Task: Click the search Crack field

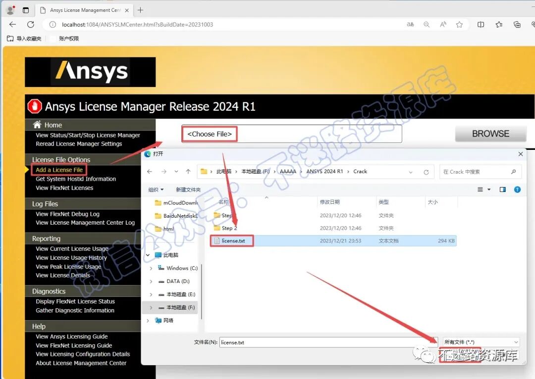Action: point(481,172)
